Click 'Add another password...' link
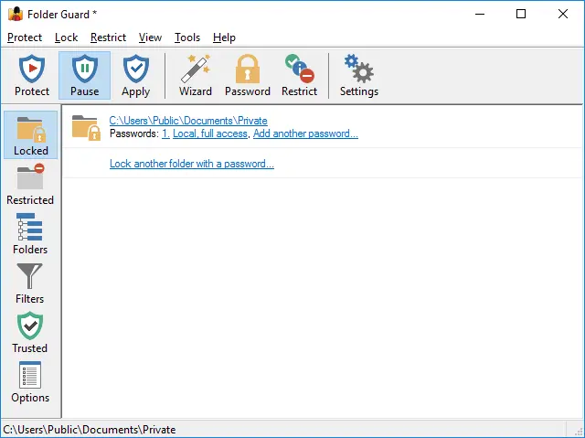Screen dimensions: 585x438 tap(305, 134)
